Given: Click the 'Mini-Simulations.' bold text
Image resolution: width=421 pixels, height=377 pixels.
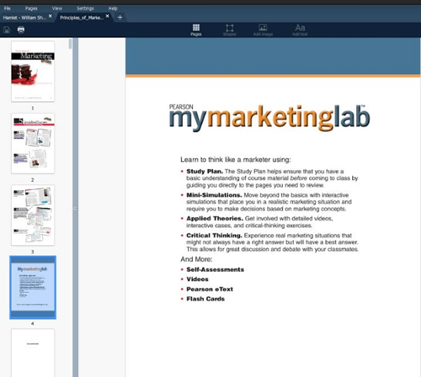Looking at the screenshot, I should (214, 195).
